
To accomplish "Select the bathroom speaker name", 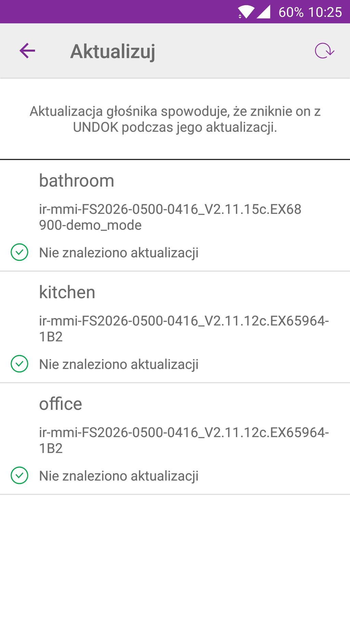I will (x=77, y=180).
